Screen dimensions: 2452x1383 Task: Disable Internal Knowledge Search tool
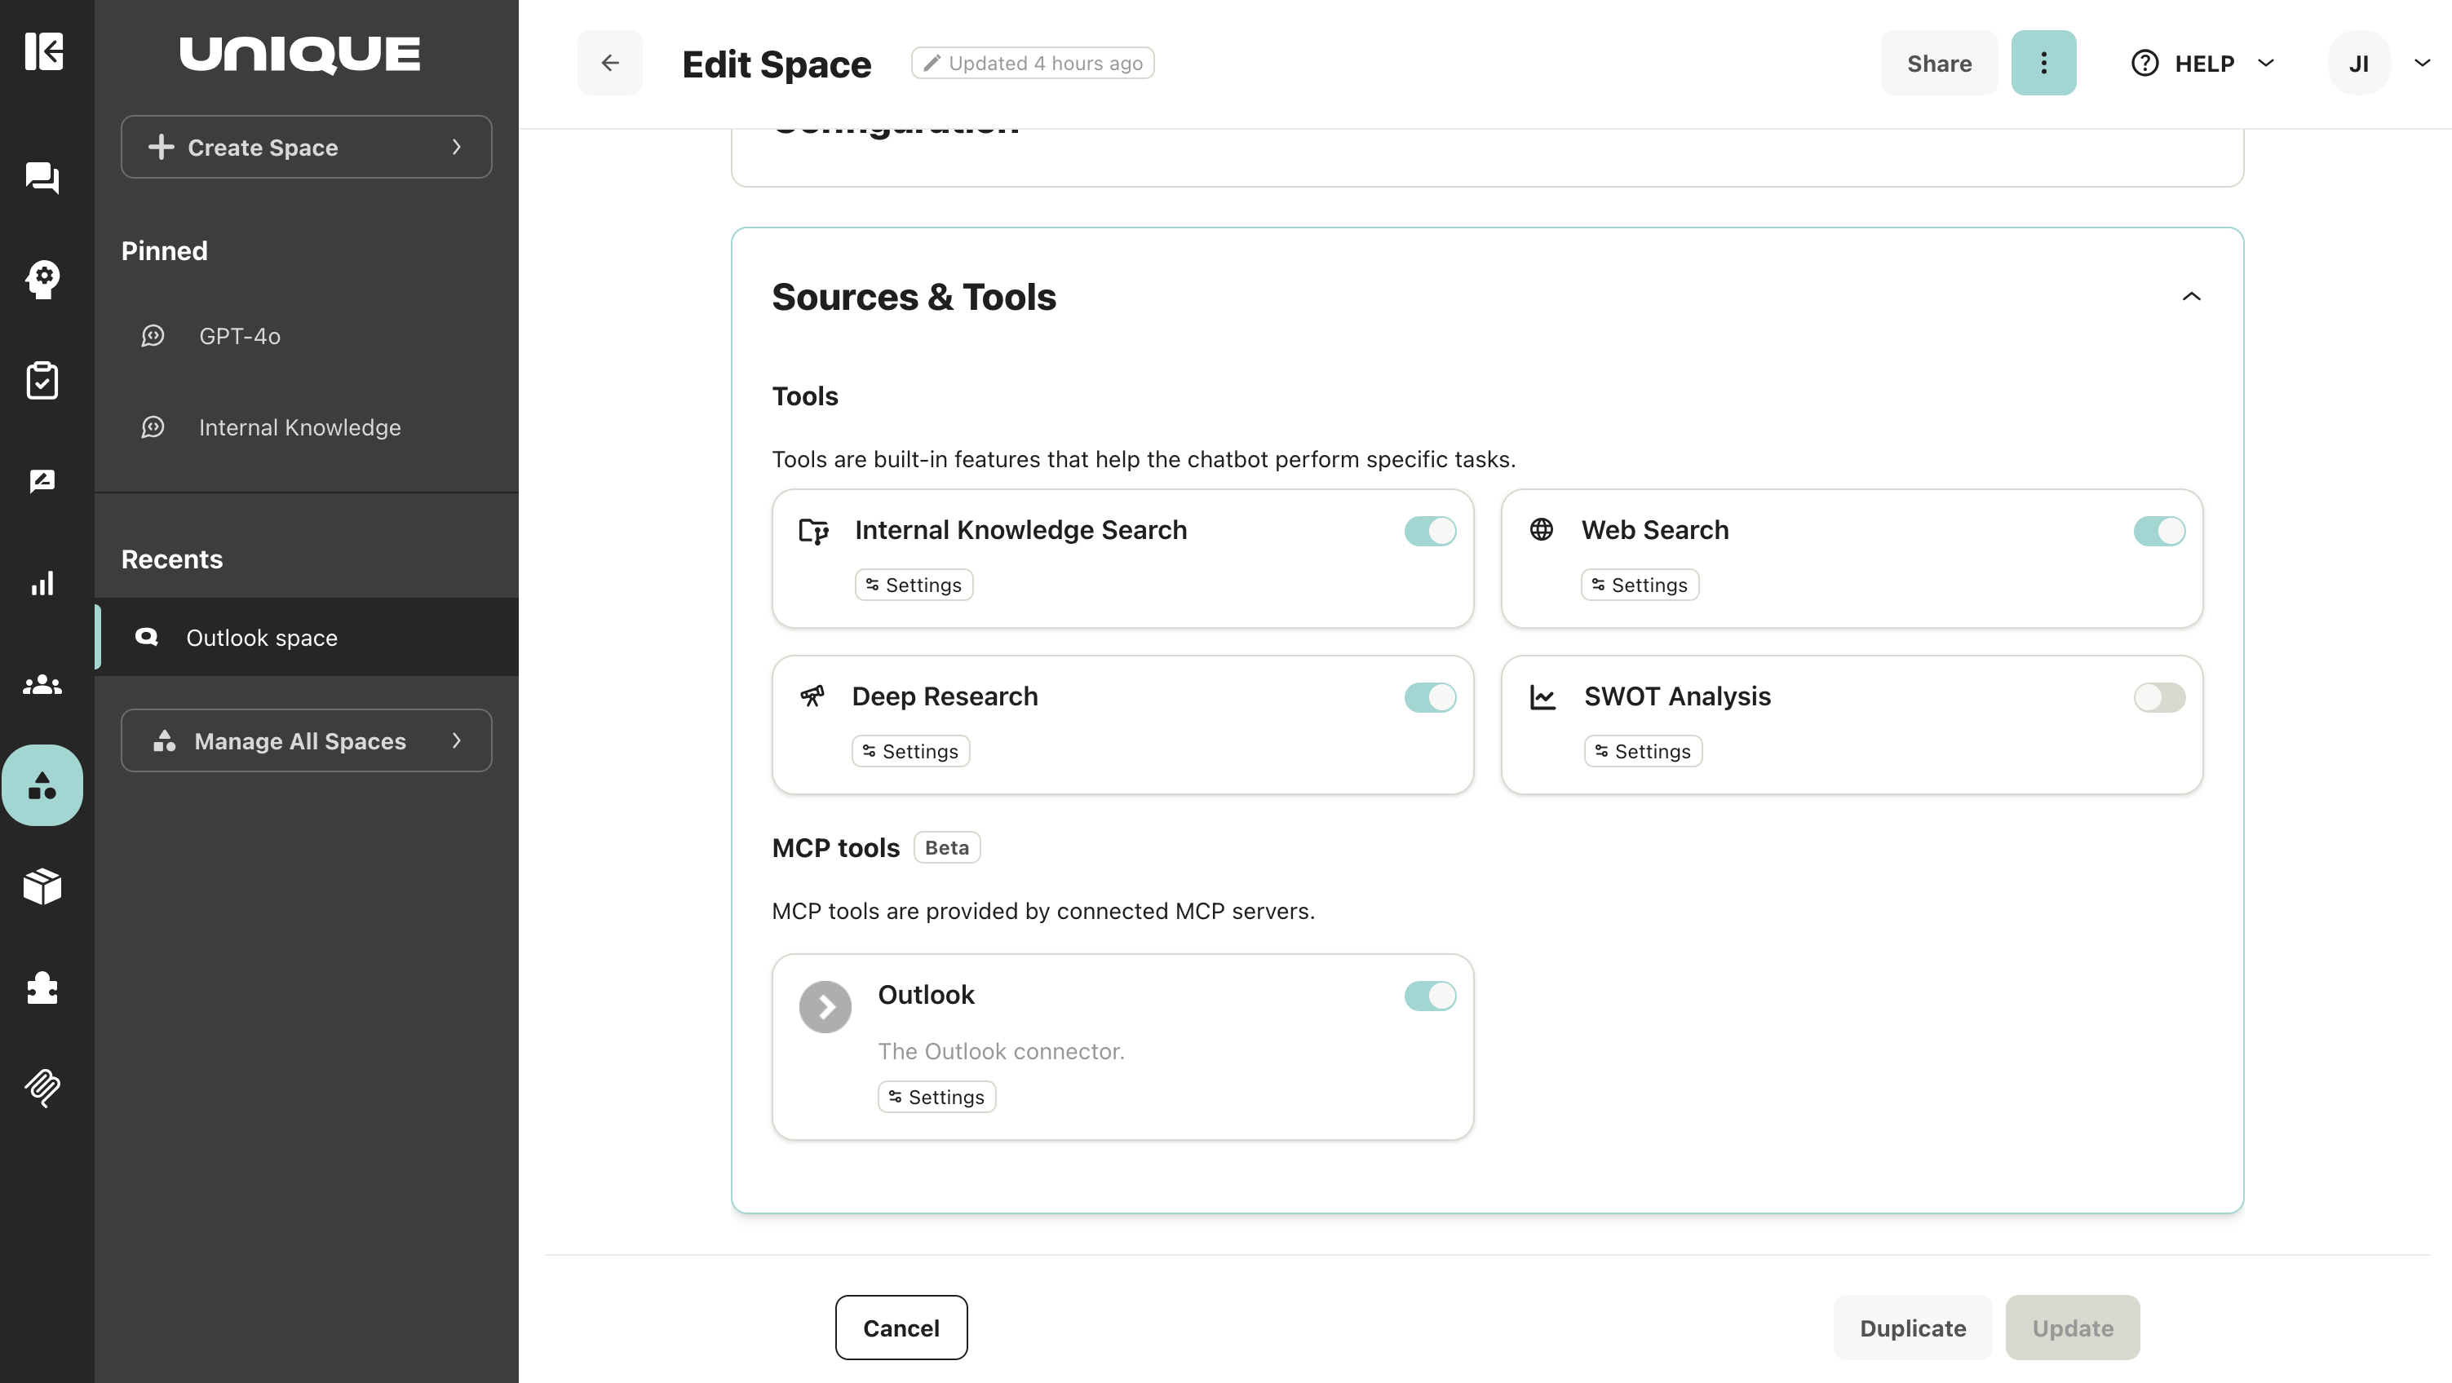[1430, 531]
